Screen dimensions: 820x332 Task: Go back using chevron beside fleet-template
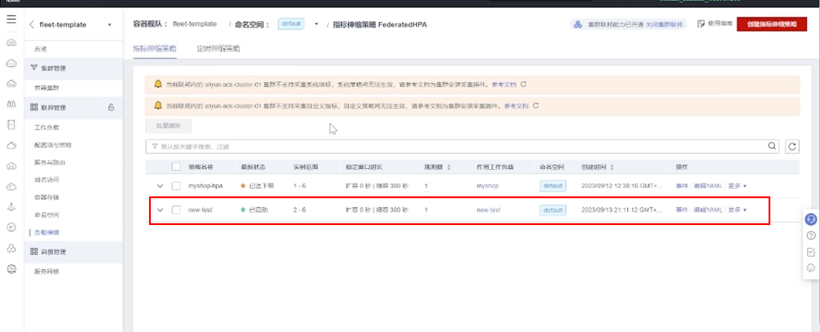31,25
